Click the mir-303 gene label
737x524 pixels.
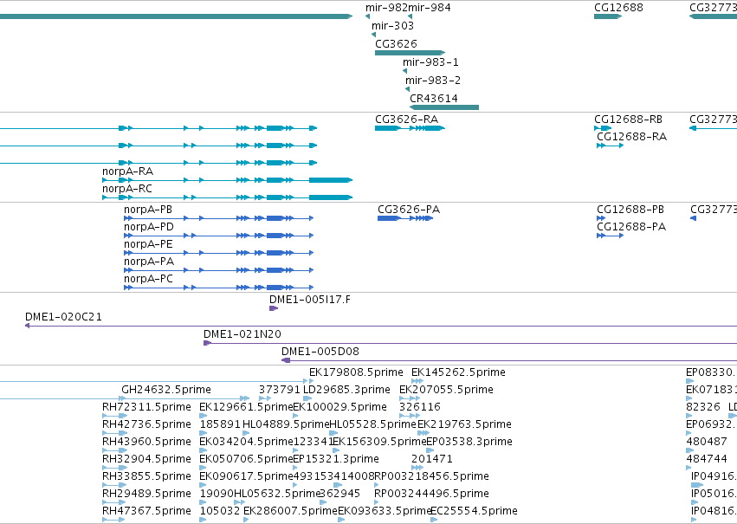pyautogui.click(x=392, y=26)
